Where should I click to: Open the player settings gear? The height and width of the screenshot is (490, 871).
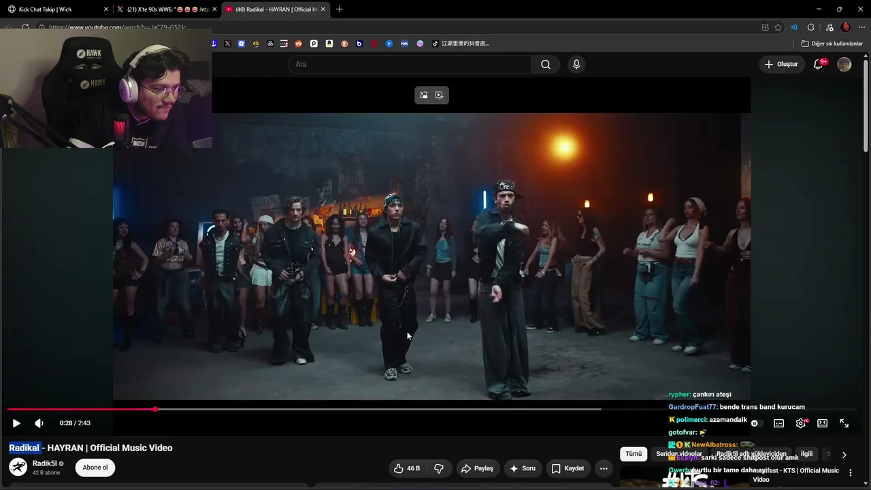(x=801, y=423)
